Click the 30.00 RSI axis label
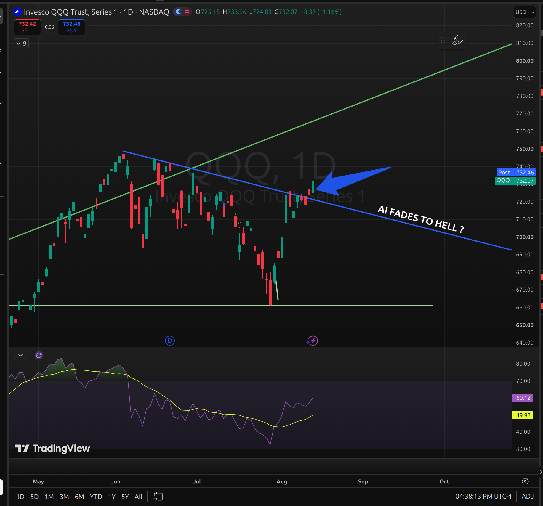543x506 pixels. tap(523, 449)
